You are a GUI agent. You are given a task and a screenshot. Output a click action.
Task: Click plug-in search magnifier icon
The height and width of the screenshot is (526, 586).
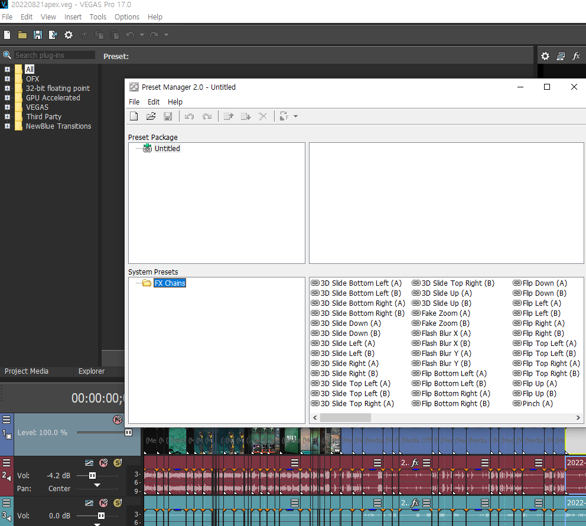click(x=7, y=55)
